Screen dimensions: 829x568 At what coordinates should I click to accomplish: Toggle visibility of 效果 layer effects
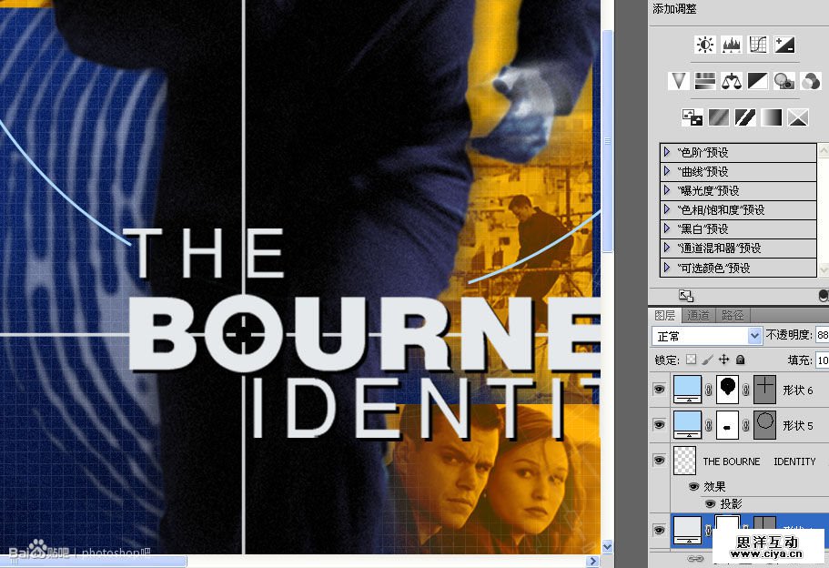[693, 487]
